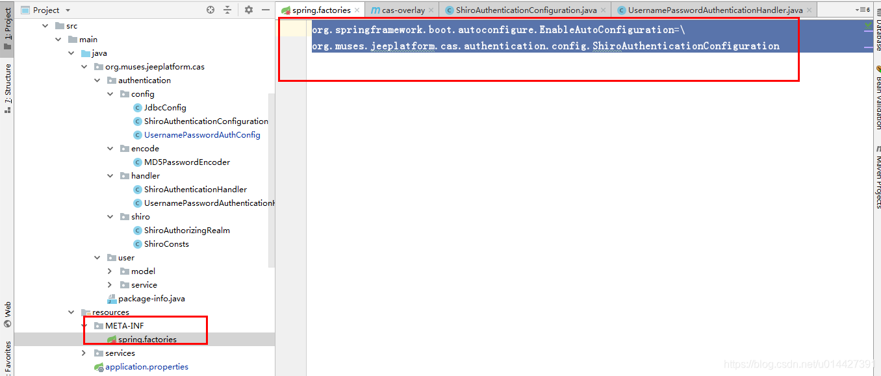
Task: Expand the model package
Action: 110,271
